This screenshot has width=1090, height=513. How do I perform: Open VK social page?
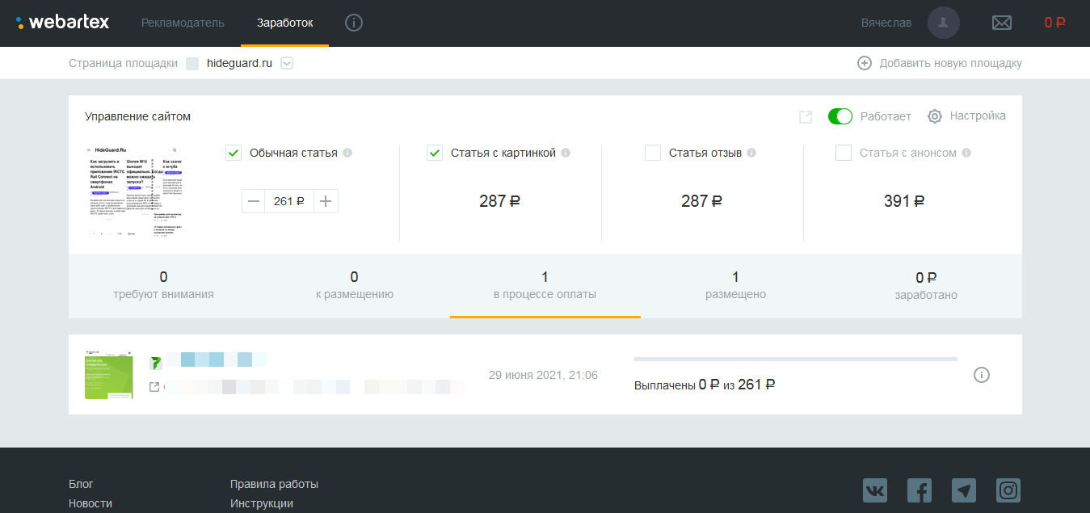point(875,490)
